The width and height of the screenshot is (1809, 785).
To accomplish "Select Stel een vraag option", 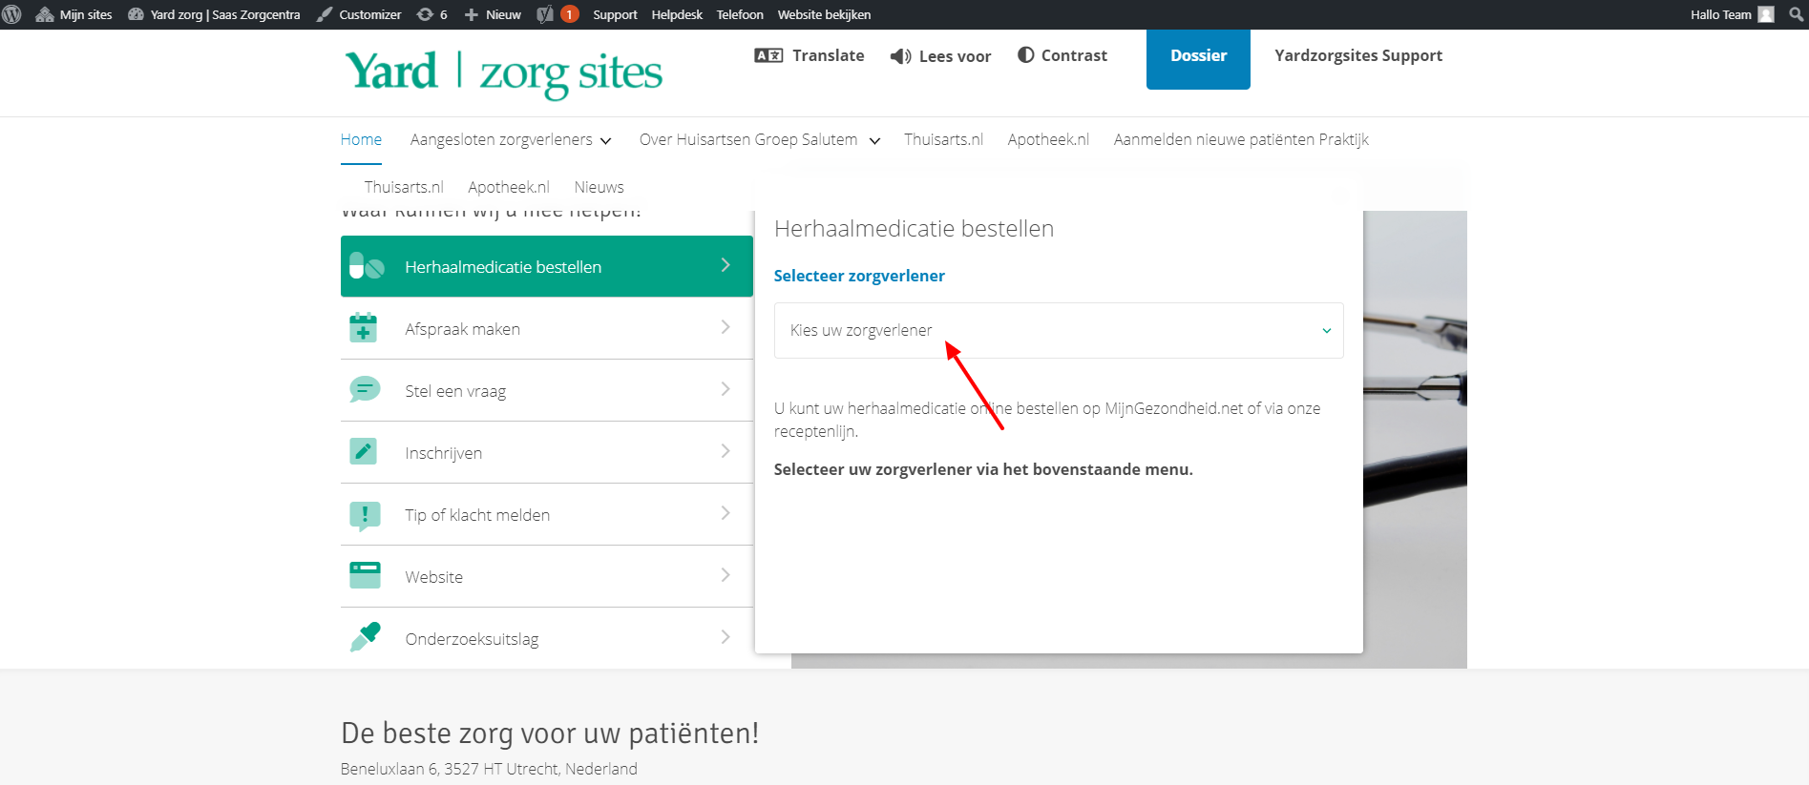I will pyautogui.click(x=547, y=390).
